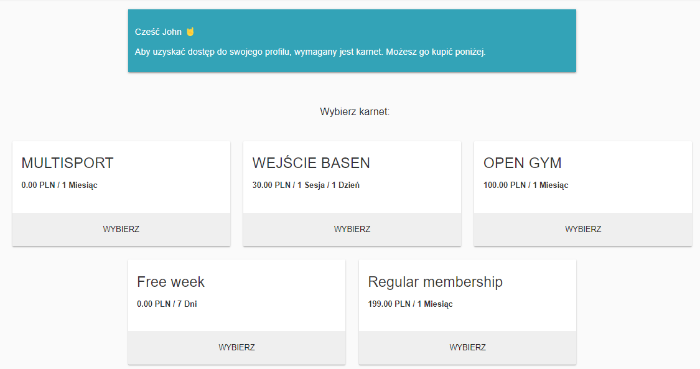Image resolution: width=700 pixels, height=369 pixels.
Task: Click the 0.00 PLN / 7 Dni price
Action: (x=167, y=304)
